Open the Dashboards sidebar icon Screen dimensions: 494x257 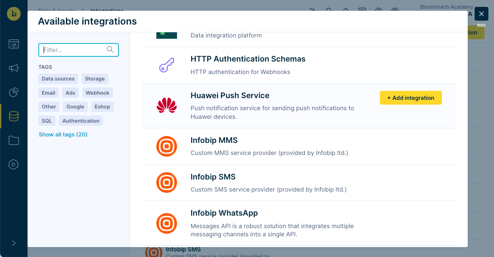click(x=13, y=44)
